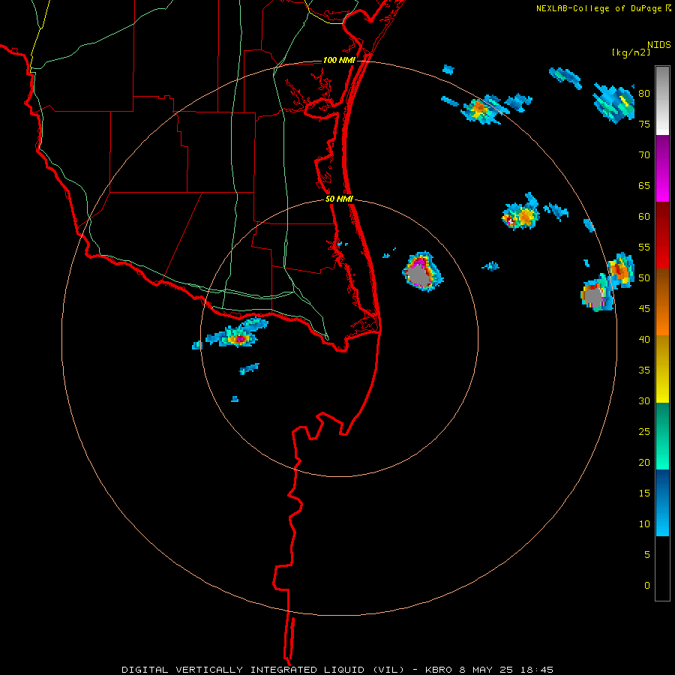
Task: Click the scale label 5
Action: tap(647, 554)
